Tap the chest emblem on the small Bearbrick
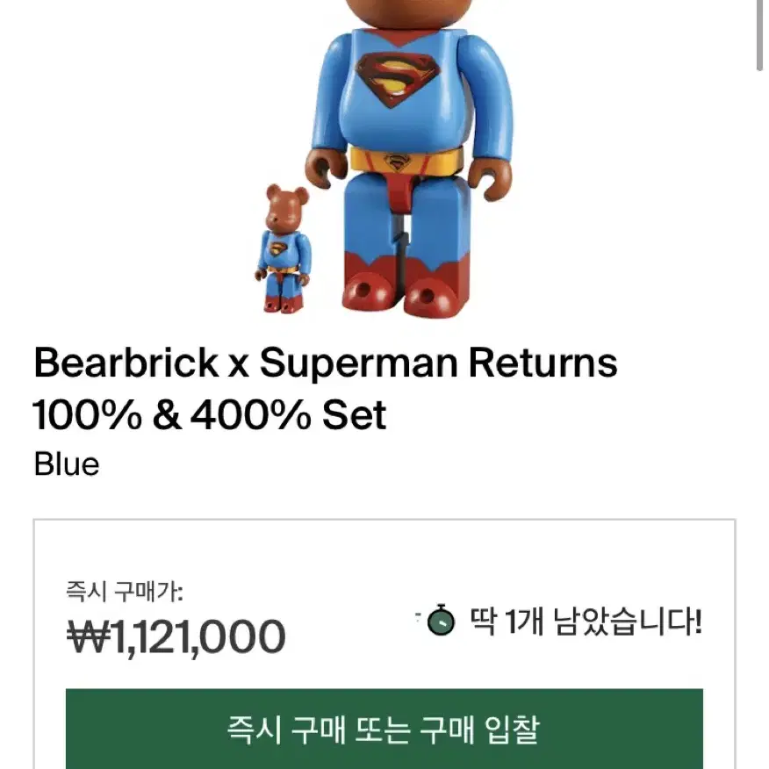This screenshot has height=769, width=769. (278, 248)
